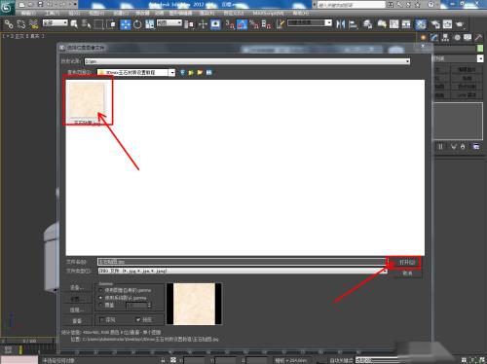The height and width of the screenshot is (364, 487).
Task: Open the Modify command panel tab
Action: coord(434,38)
